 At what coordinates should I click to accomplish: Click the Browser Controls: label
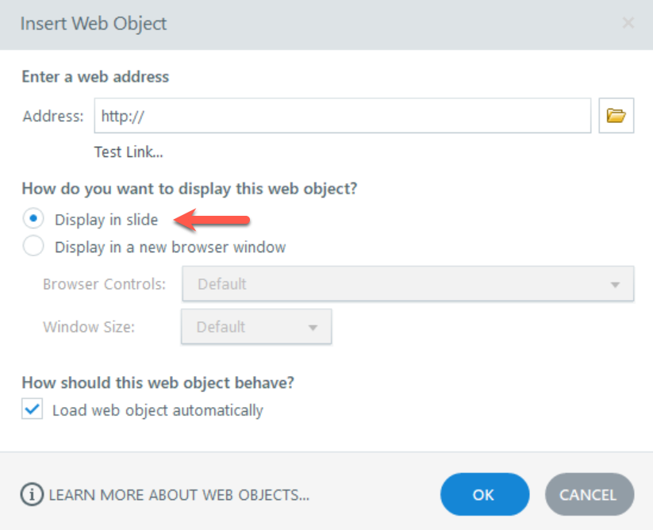coord(104,284)
